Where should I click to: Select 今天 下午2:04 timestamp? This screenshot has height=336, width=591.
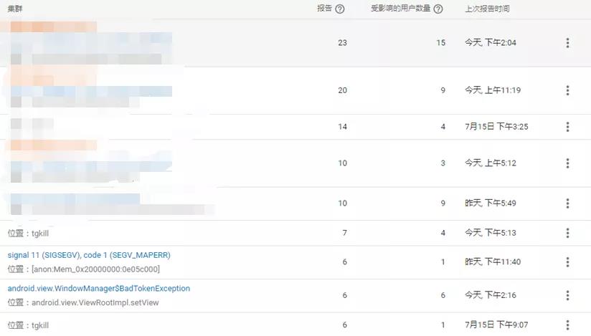491,42
